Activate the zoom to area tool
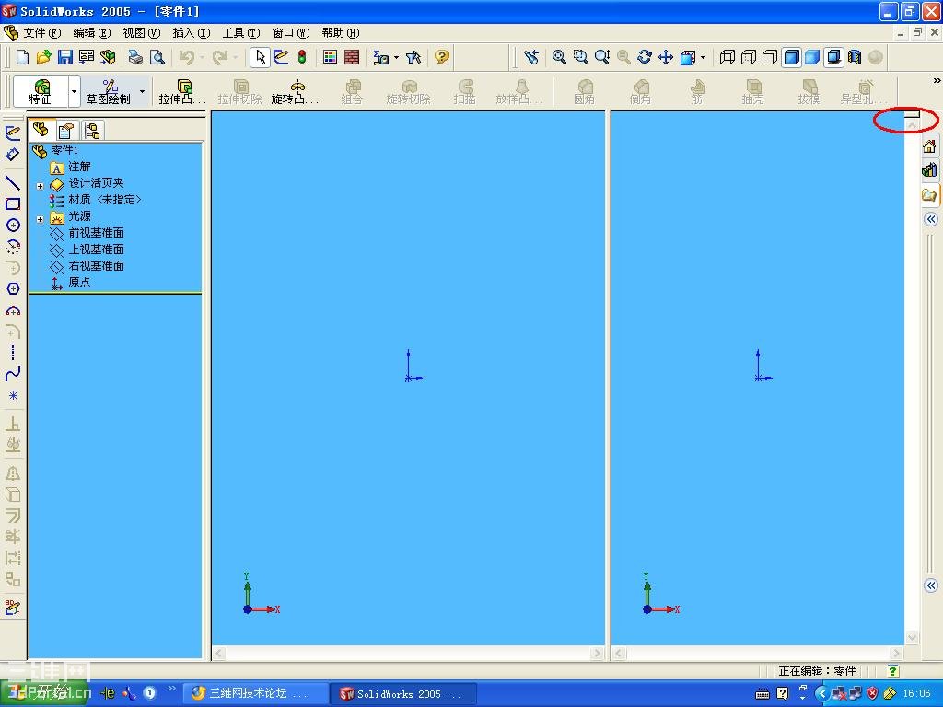This screenshot has width=943, height=707. tap(581, 57)
